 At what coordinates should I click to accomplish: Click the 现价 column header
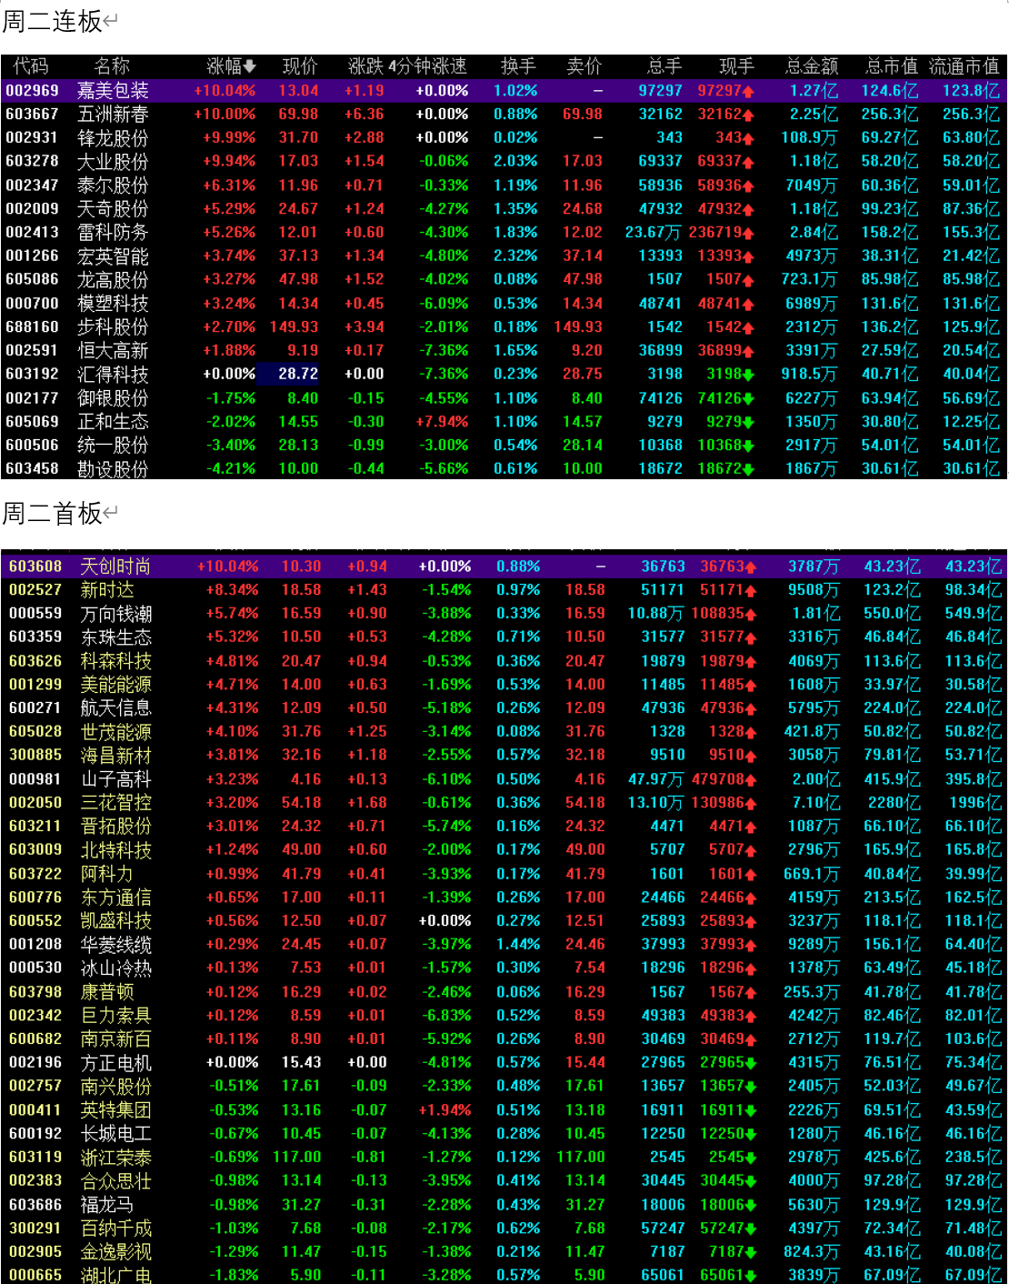(x=300, y=66)
